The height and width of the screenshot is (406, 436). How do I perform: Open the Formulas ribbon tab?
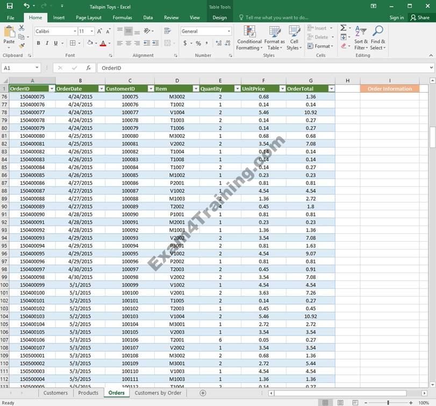tap(122, 18)
